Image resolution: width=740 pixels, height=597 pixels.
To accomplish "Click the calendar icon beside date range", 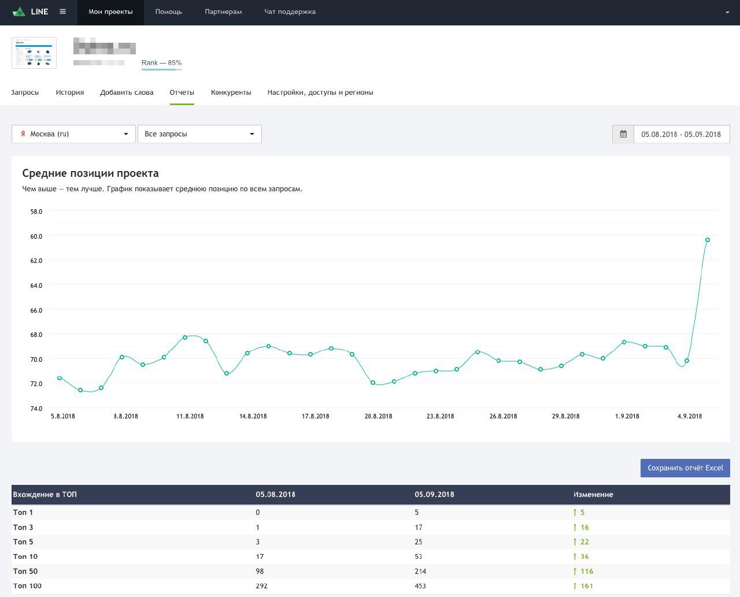I will [x=623, y=134].
